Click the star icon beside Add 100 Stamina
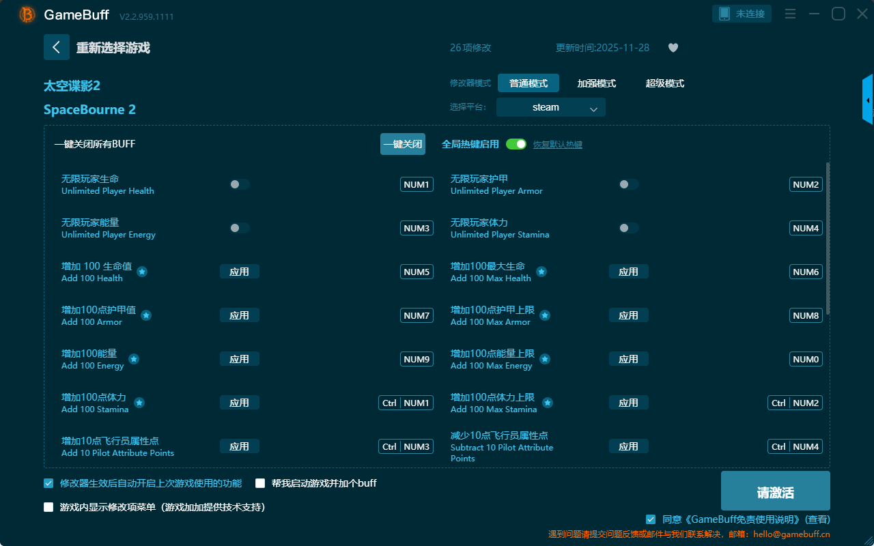874x546 pixels. [x=139, y=403]
